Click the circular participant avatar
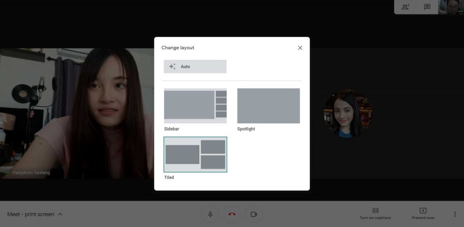 348,113
